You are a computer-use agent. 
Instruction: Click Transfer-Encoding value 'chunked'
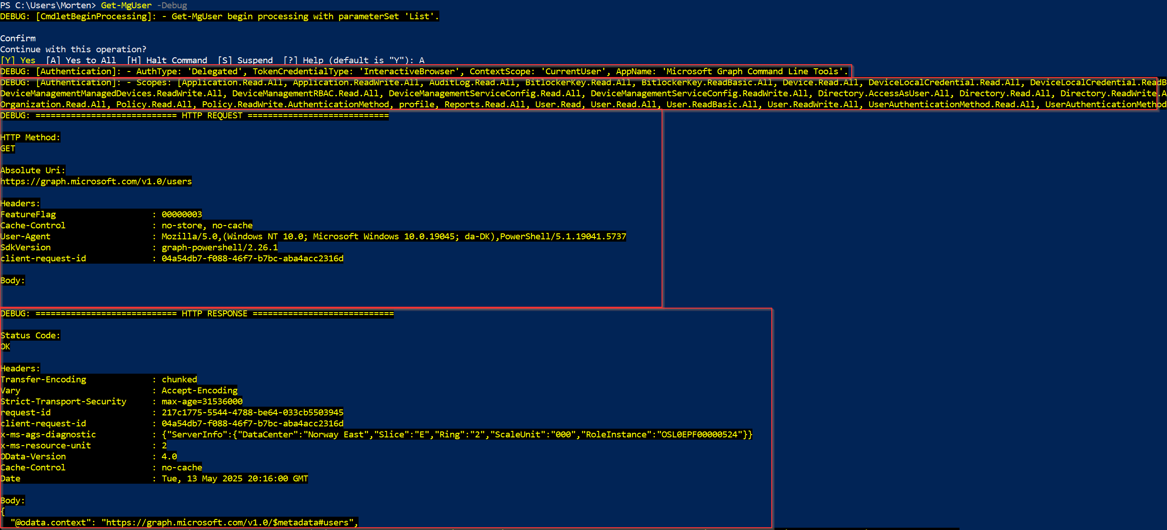pos(180,380)
